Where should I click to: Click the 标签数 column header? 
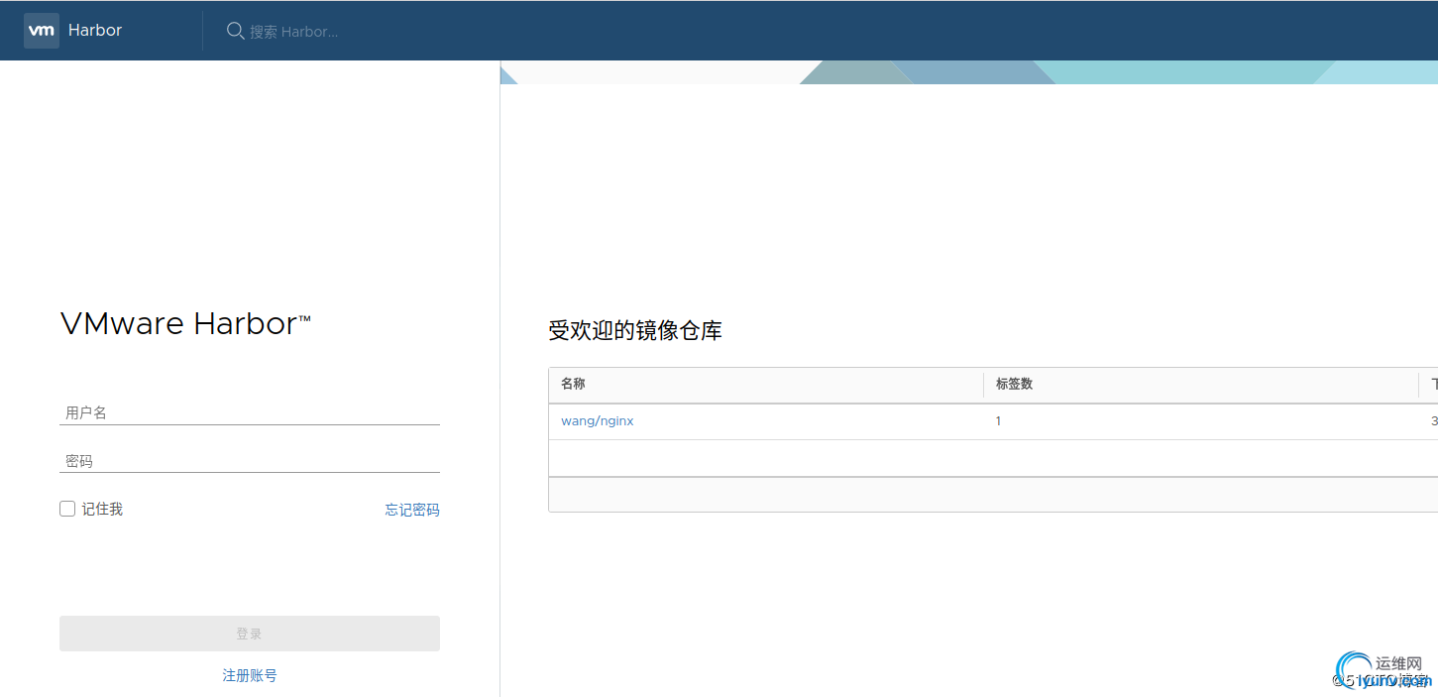click(1015, 384)
